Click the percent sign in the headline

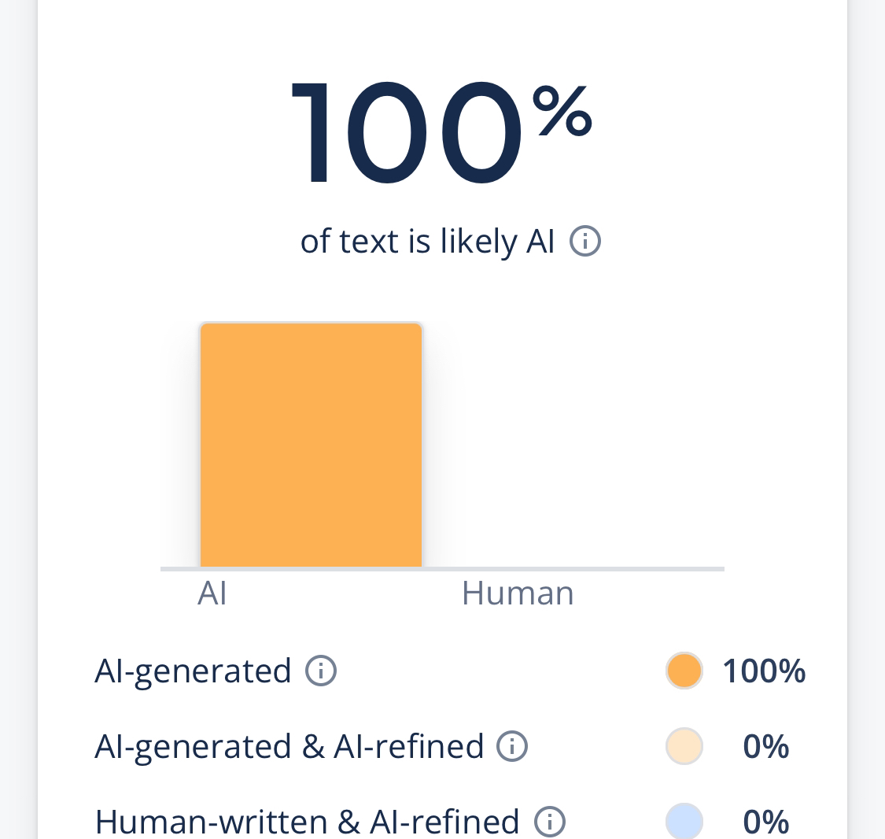563,112
